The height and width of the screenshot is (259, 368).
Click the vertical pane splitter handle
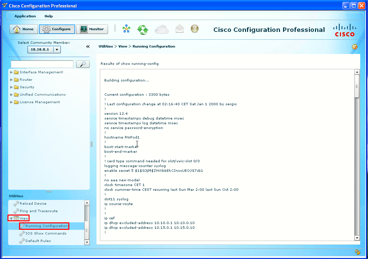(91, 144)
